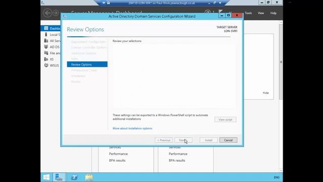
Task: Restore down via connection bar button
Action: pyautogui.click(x=214, y=3)
